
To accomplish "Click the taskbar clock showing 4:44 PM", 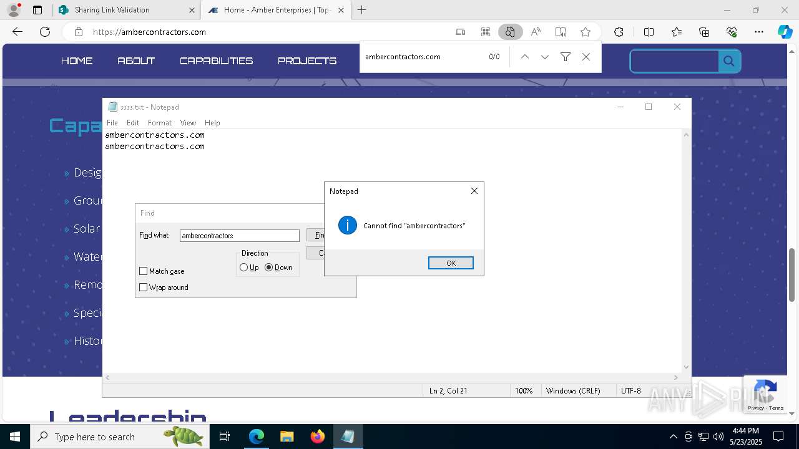I will tap(745, 437).
